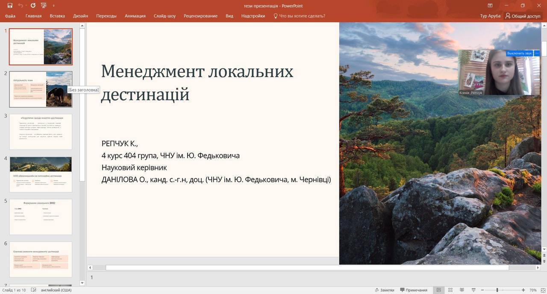The image size is (547, 294).
Task: Click the horizontal scroll left arrow
Action: (x=90, y=267)
